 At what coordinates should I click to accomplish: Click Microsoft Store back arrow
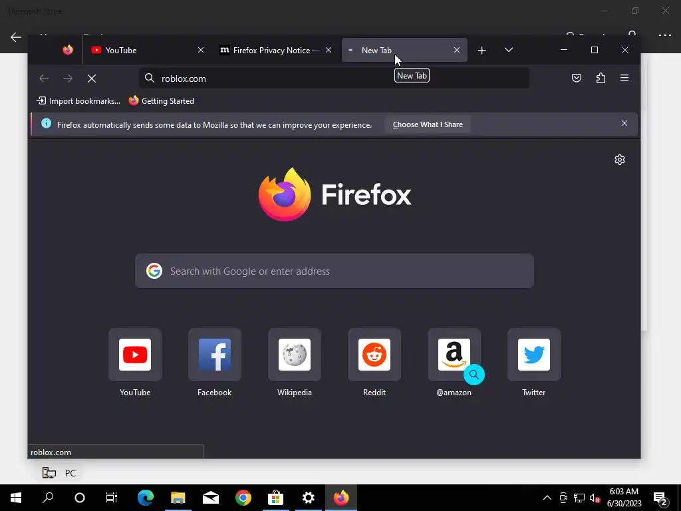(16, 37)
